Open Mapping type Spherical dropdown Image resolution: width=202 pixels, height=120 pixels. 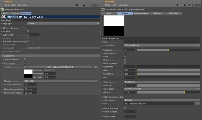[x=61, y=81]
